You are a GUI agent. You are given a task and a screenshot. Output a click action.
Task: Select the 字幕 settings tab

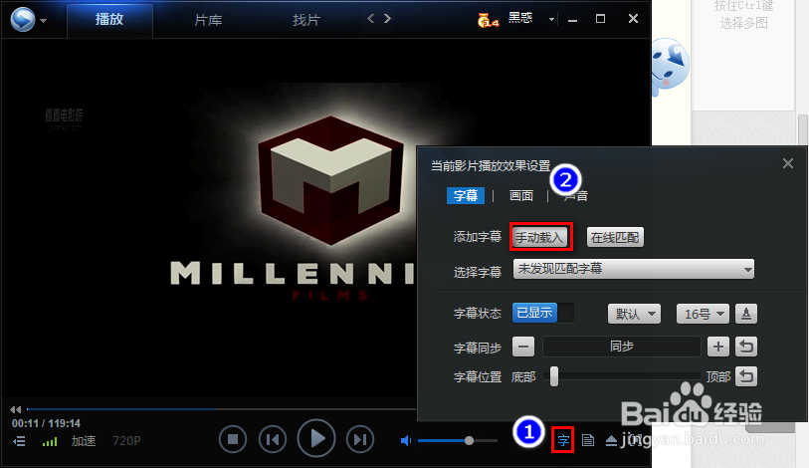(466, 195)
